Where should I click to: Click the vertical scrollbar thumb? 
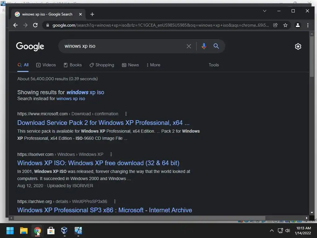[x=312, y=57]
